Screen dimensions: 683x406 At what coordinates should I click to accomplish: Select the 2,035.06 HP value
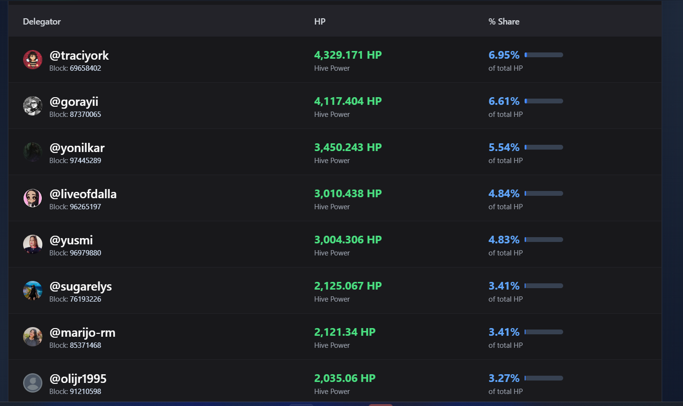click(345, 378)
